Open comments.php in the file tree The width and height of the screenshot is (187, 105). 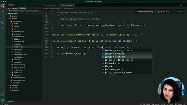[x=19, y=42]
